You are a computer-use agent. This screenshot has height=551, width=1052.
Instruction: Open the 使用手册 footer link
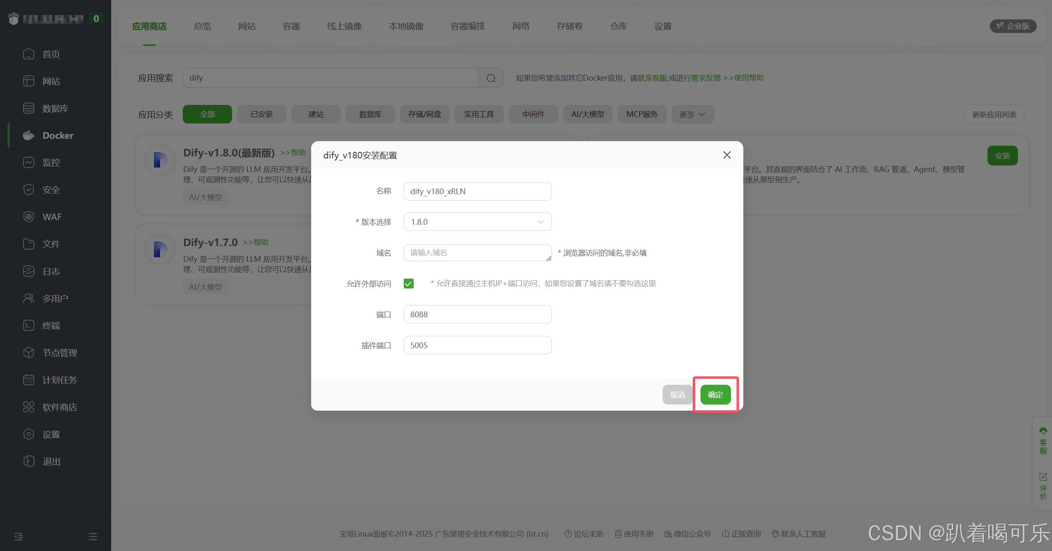tap(634, 534)
